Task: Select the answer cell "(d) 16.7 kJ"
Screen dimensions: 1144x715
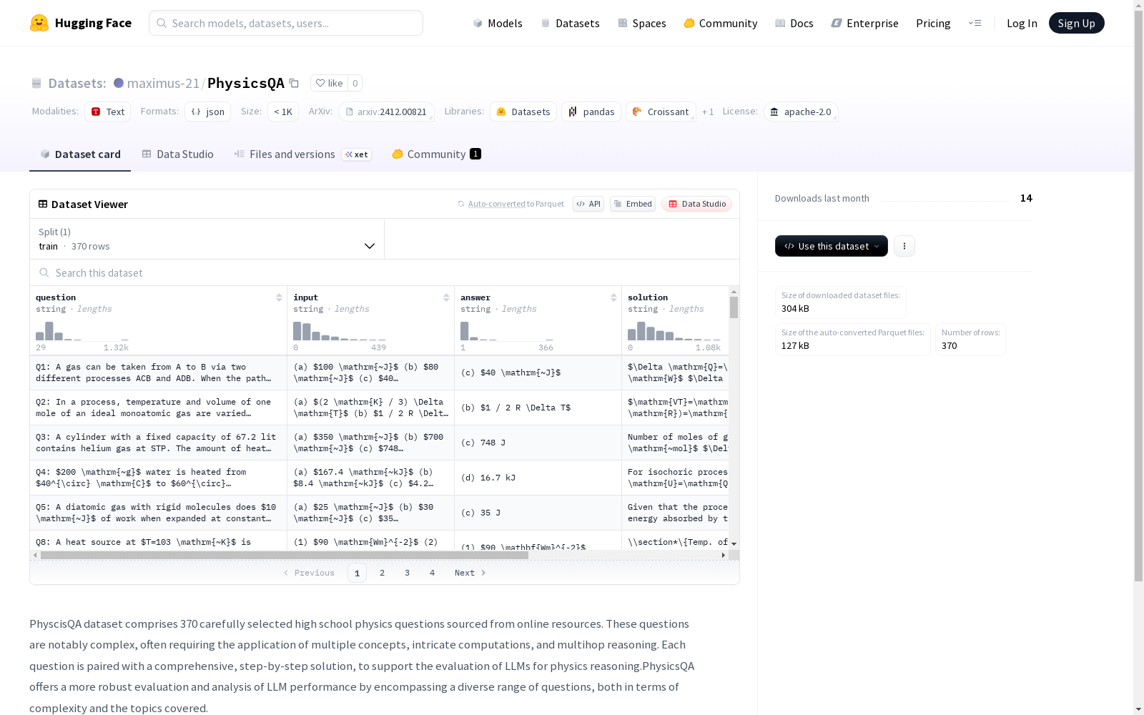Action: [538, 478]
